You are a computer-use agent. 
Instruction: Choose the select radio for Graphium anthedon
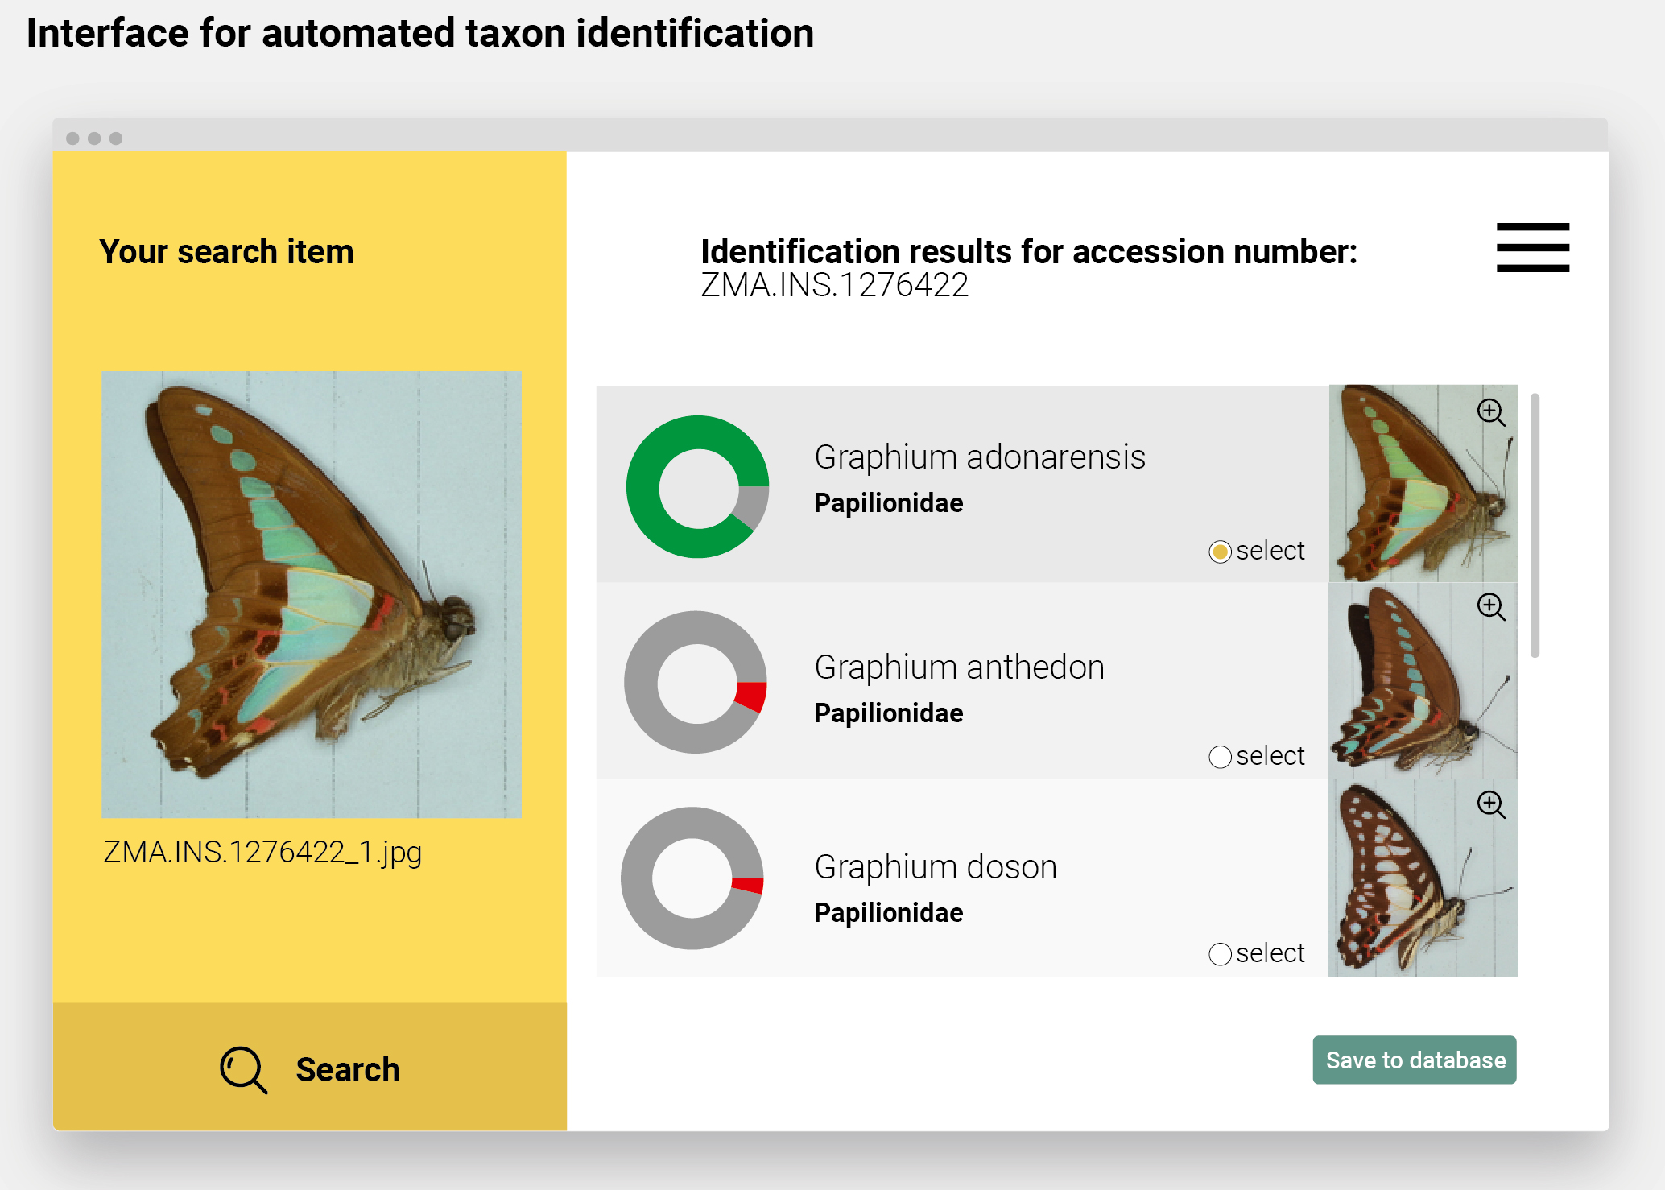coord(1220,757)
